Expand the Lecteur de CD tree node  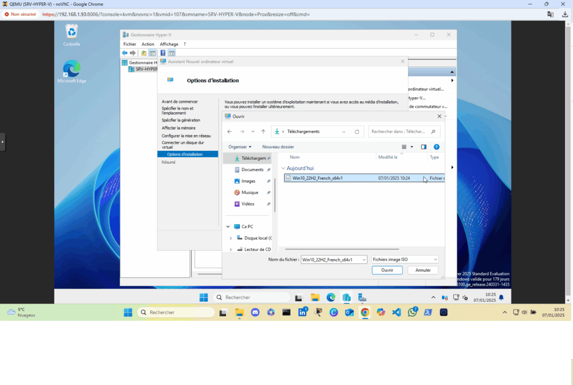coord(231,250)
